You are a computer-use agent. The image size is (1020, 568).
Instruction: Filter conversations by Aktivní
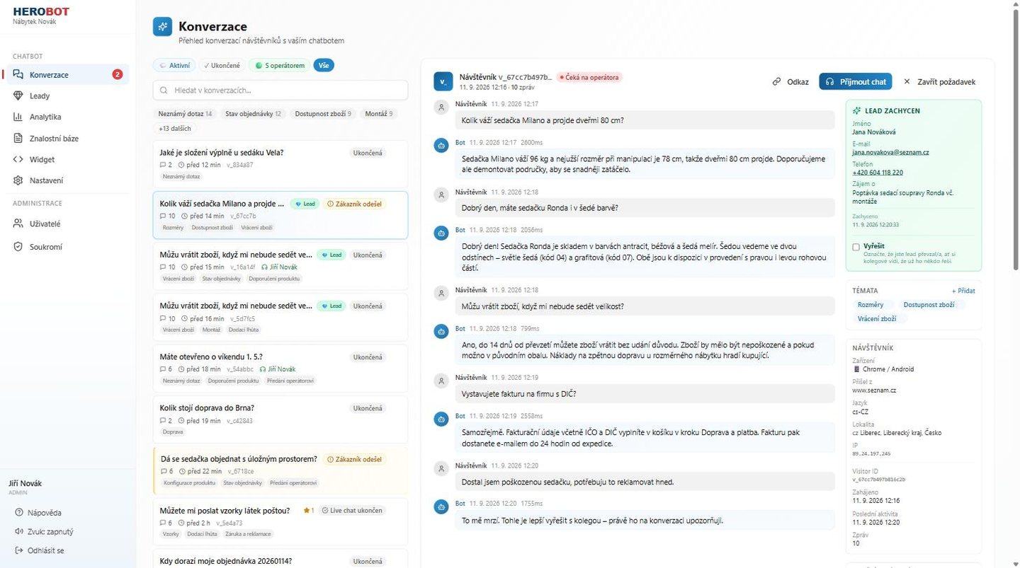pyautogui.click(x=174, y=65)
